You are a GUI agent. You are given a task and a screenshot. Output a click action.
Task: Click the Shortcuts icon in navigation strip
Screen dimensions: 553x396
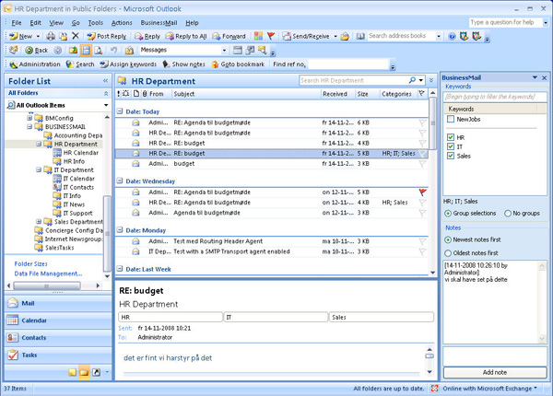click(96, 372)
